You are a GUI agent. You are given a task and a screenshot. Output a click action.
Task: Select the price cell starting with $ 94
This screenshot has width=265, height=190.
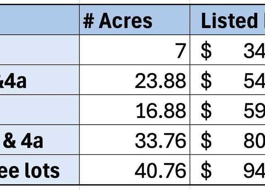point(227,170)
